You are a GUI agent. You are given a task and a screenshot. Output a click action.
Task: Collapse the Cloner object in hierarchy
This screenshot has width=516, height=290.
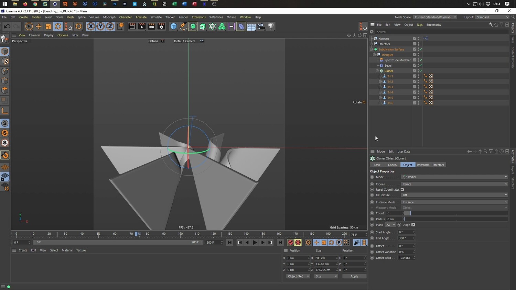click(377, 71)
